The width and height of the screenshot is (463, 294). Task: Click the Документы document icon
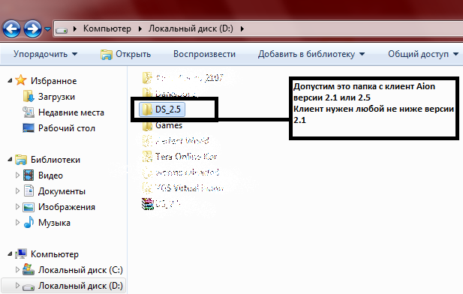29,190
